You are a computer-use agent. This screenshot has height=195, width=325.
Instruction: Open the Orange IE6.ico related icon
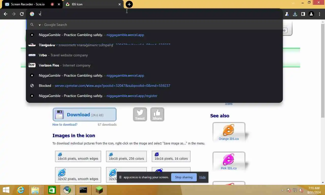(229, 132)
